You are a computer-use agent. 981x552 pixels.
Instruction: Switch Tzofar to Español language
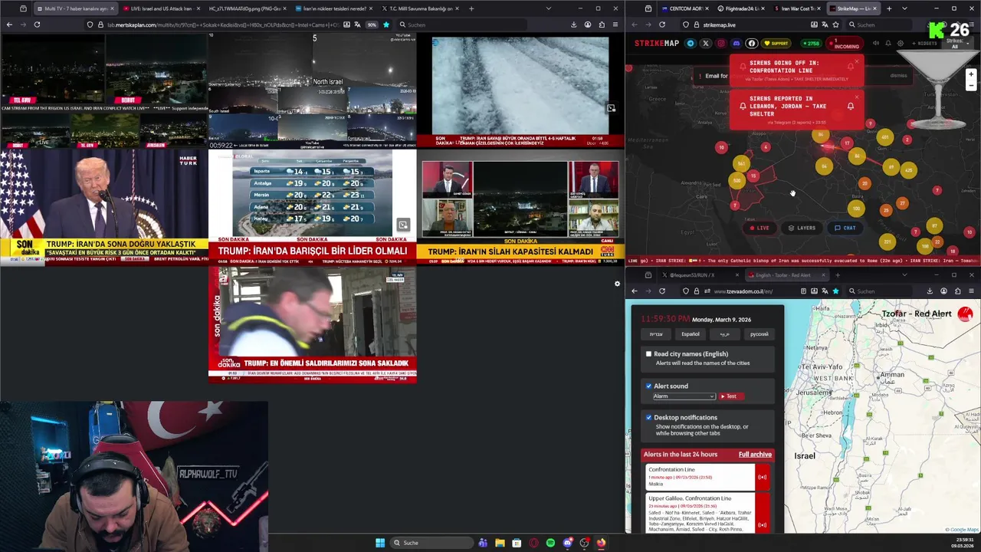point(691,334)
